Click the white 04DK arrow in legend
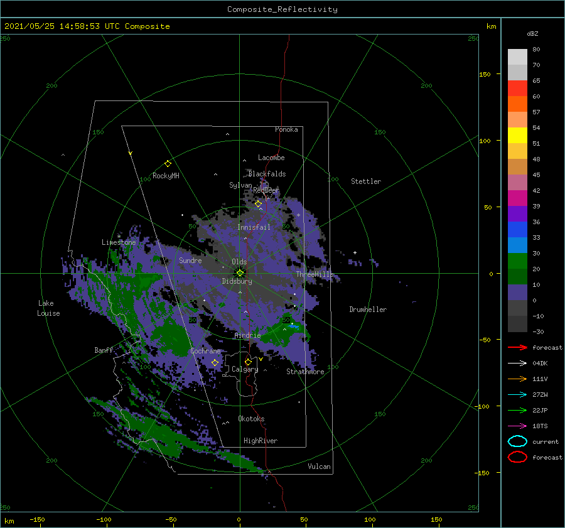The height and width of the screenshot is (528, 565). [517, 363]
